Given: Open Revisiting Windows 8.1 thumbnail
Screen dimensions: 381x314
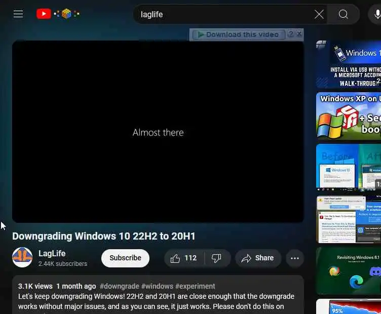Looking at the screenshot, I should pos(349,271).
